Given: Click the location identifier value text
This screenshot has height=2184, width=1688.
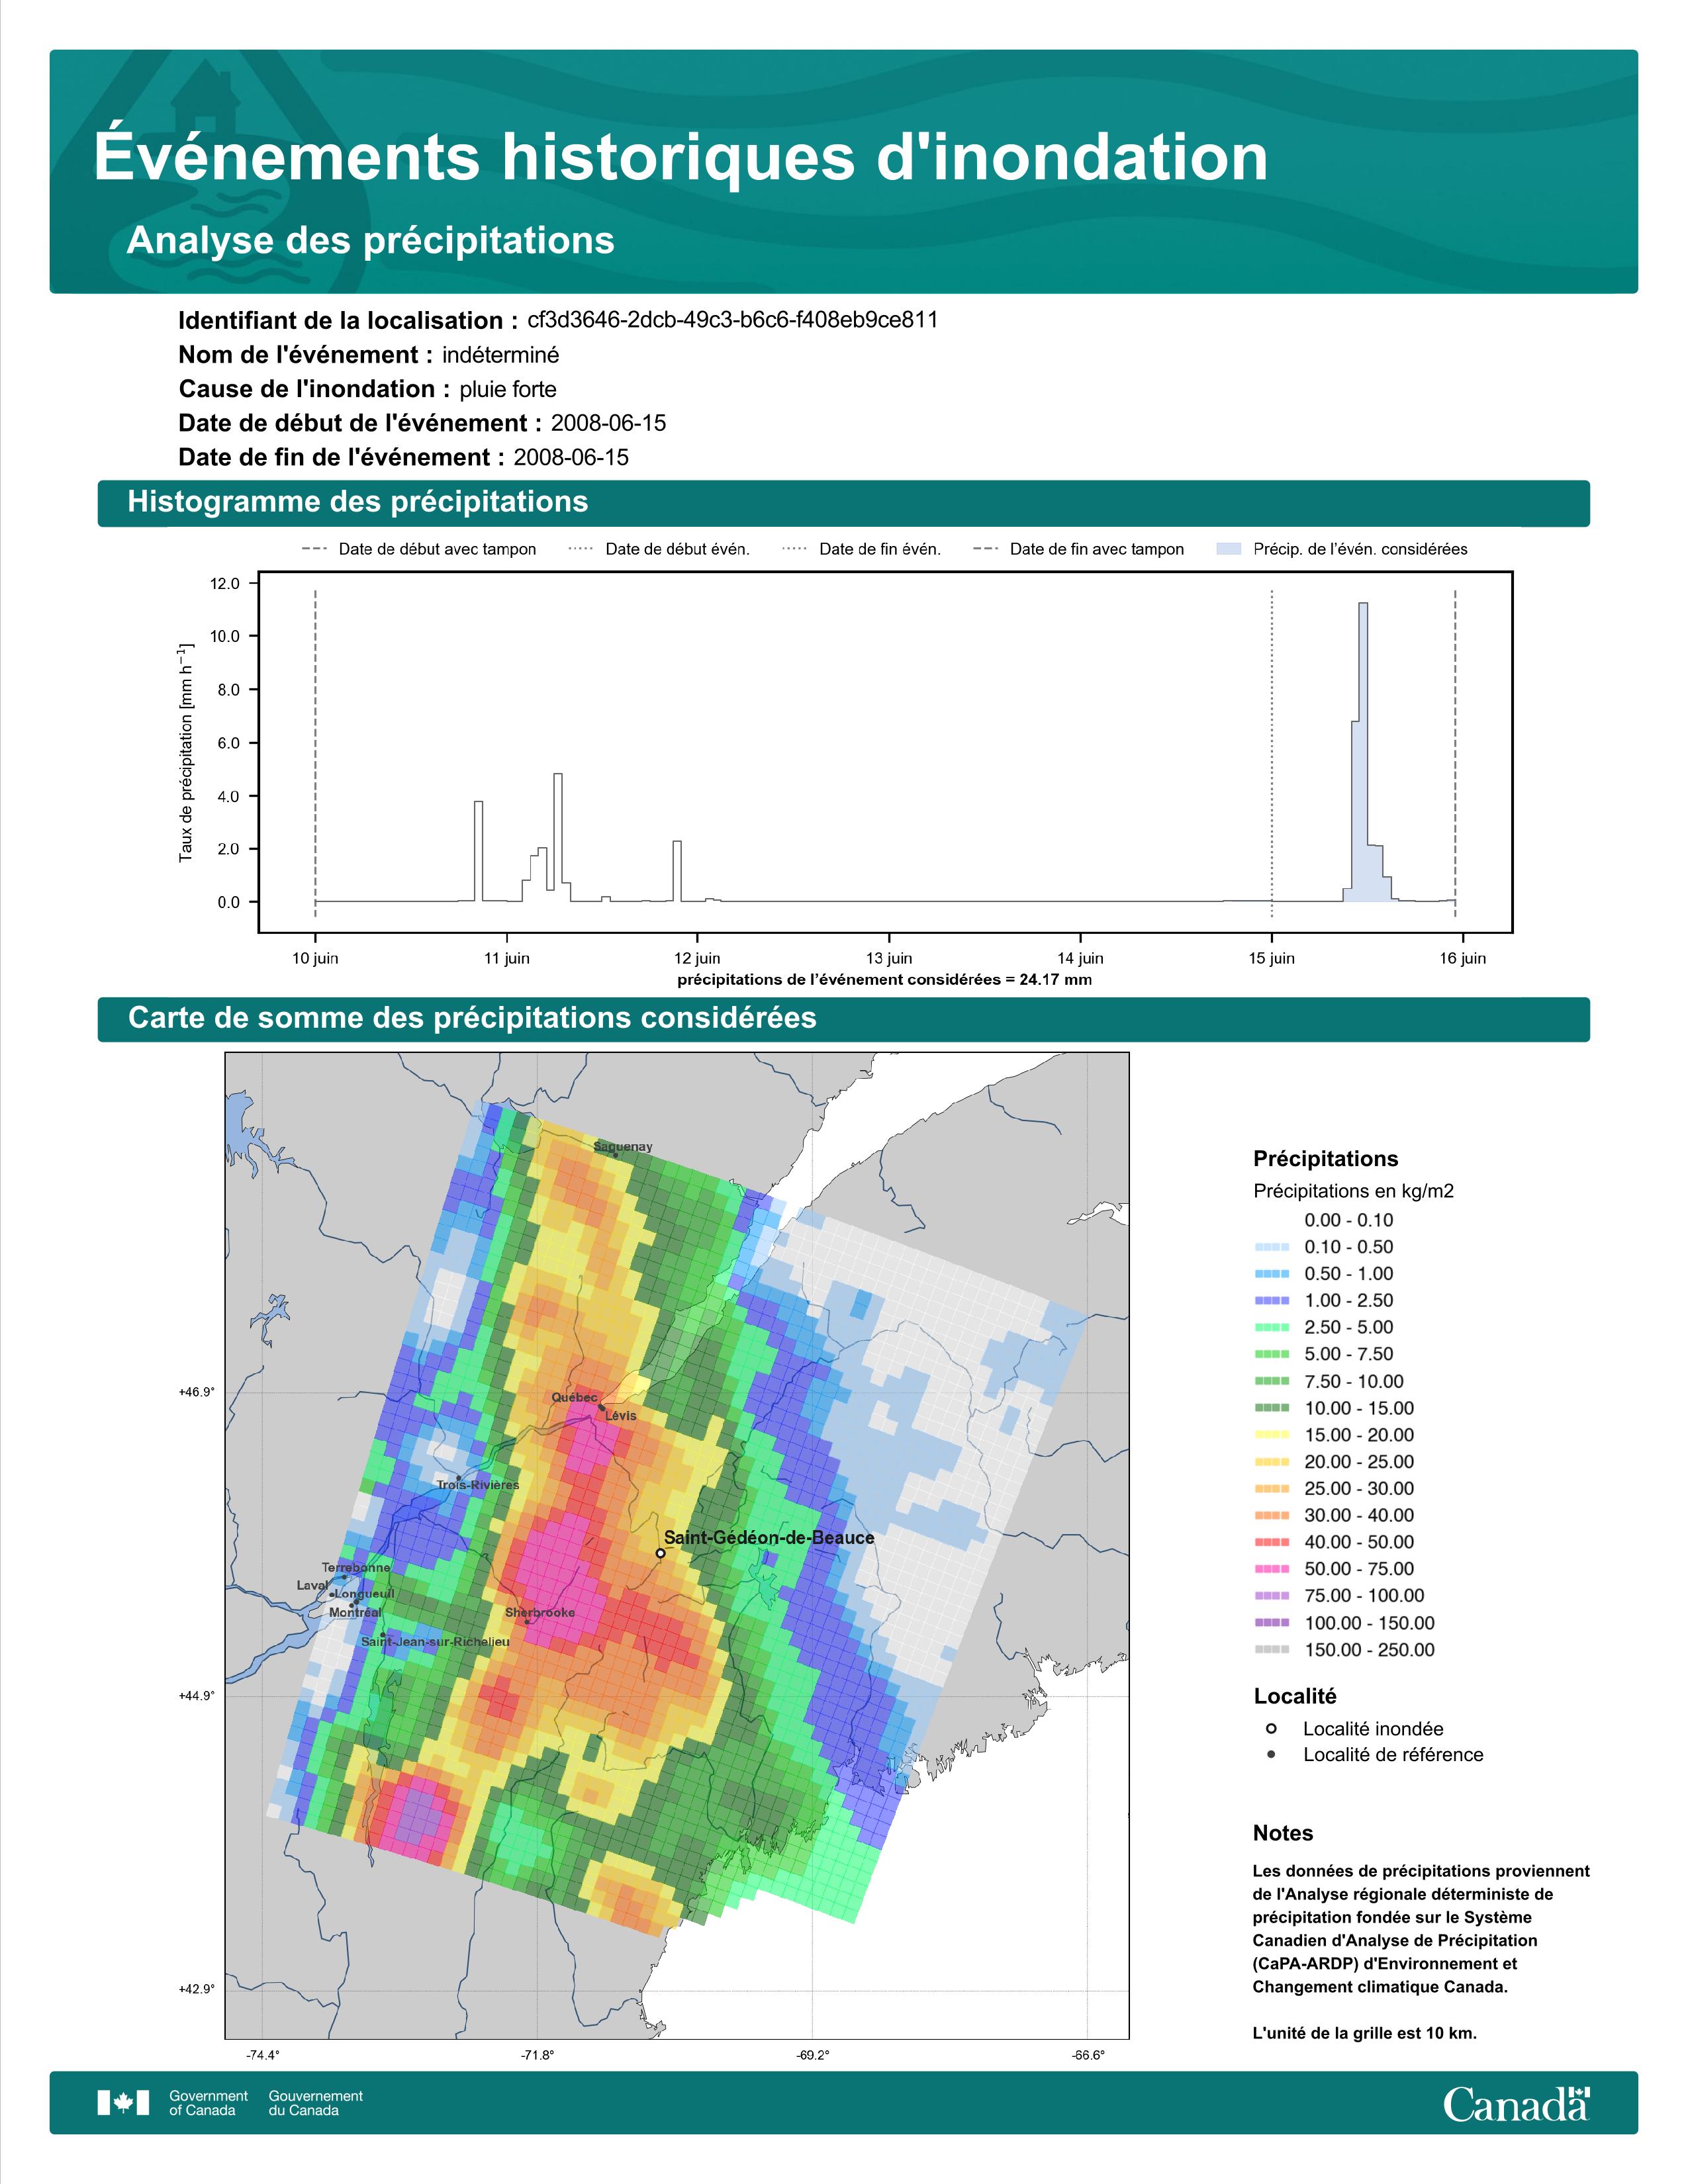Looking at the screenshot, I should coord(732,320).
